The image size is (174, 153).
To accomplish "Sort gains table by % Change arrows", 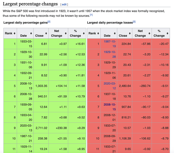I will (84, 33).
